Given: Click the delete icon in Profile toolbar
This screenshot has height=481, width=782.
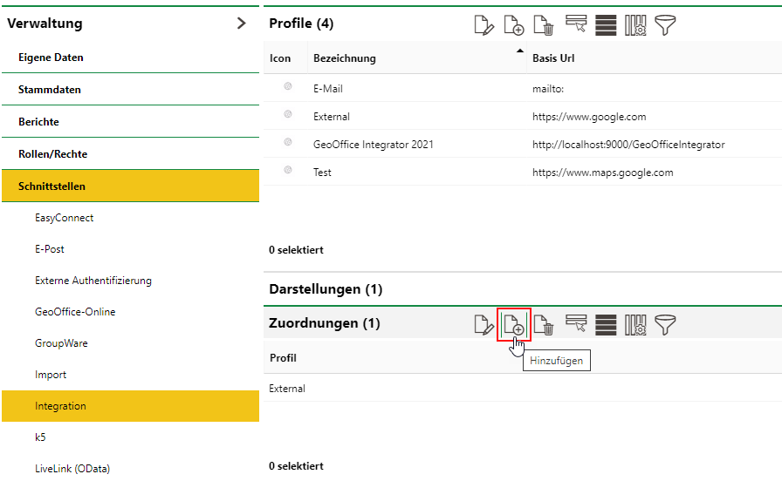Looking at the screenshot, I should [x=544, y=25].
